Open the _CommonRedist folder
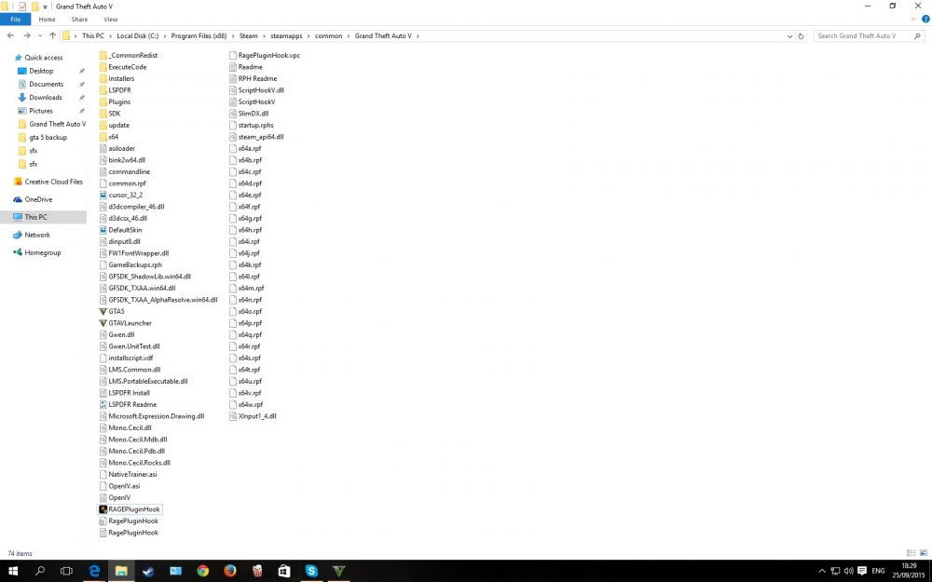 point(129,55)
